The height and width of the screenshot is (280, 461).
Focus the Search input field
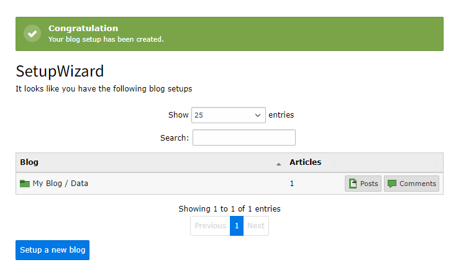[x=244, y=138]
